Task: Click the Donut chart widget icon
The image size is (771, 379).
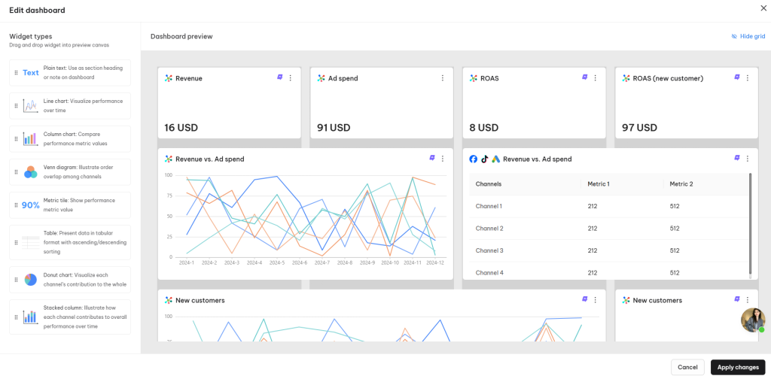Action: [30, 280]
